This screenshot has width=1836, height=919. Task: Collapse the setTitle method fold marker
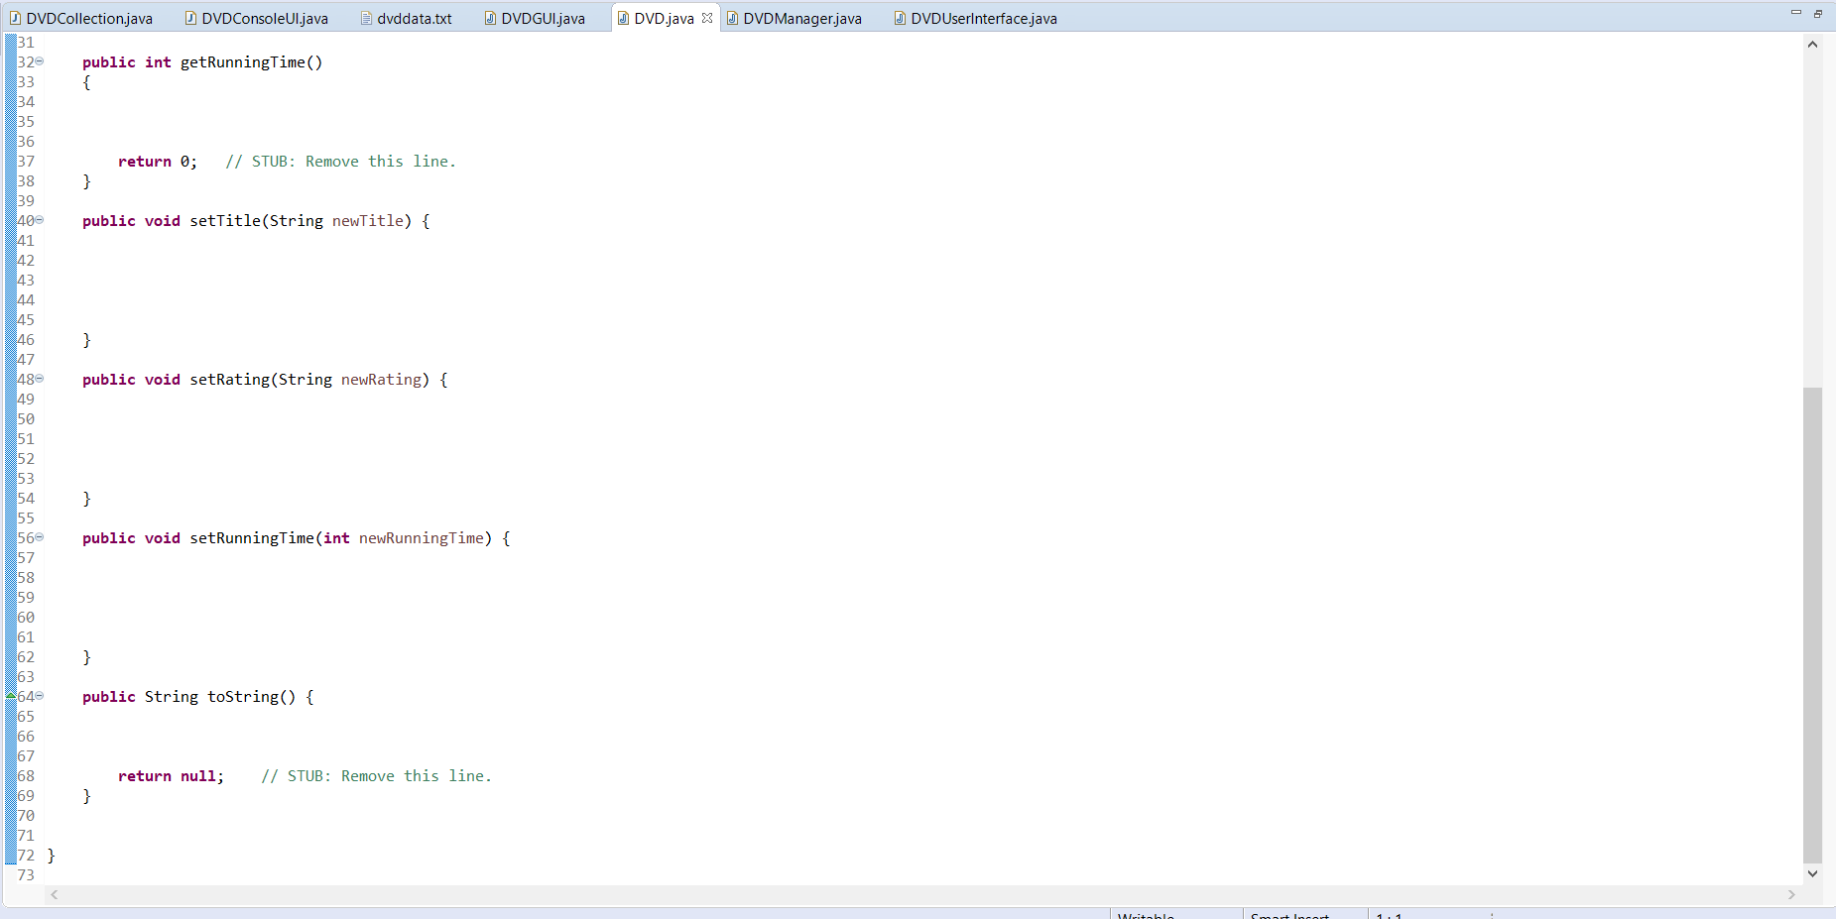coord(40,220)
